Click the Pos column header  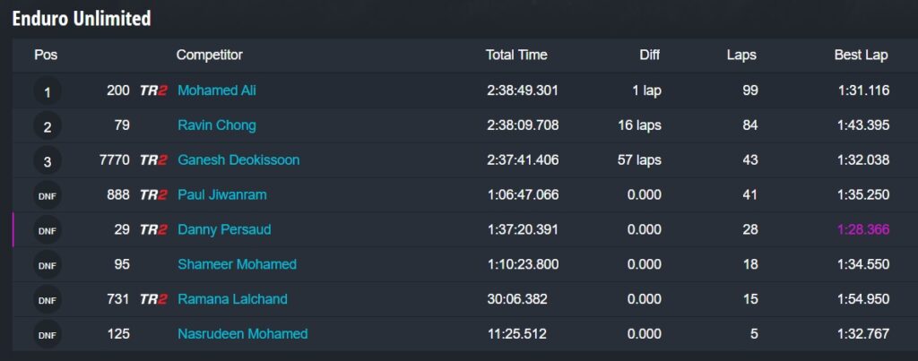[x=46, y=56]
